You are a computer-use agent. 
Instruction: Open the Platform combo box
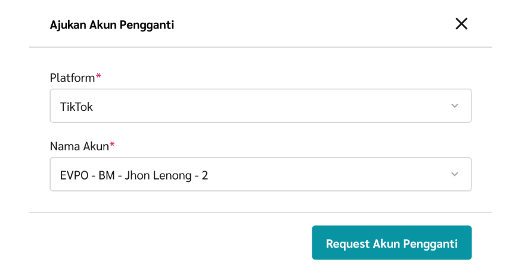(260, 106)
